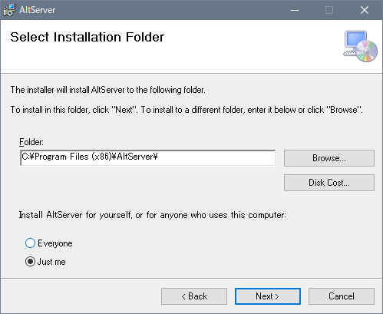Click the "Folder:" field label
The height and width of the screenshot is (314, 383).
point(31,142)
